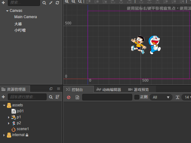Viewport: 191px width, 143px height.
Task: Select the Canvas node
Action: coord(16,11)
